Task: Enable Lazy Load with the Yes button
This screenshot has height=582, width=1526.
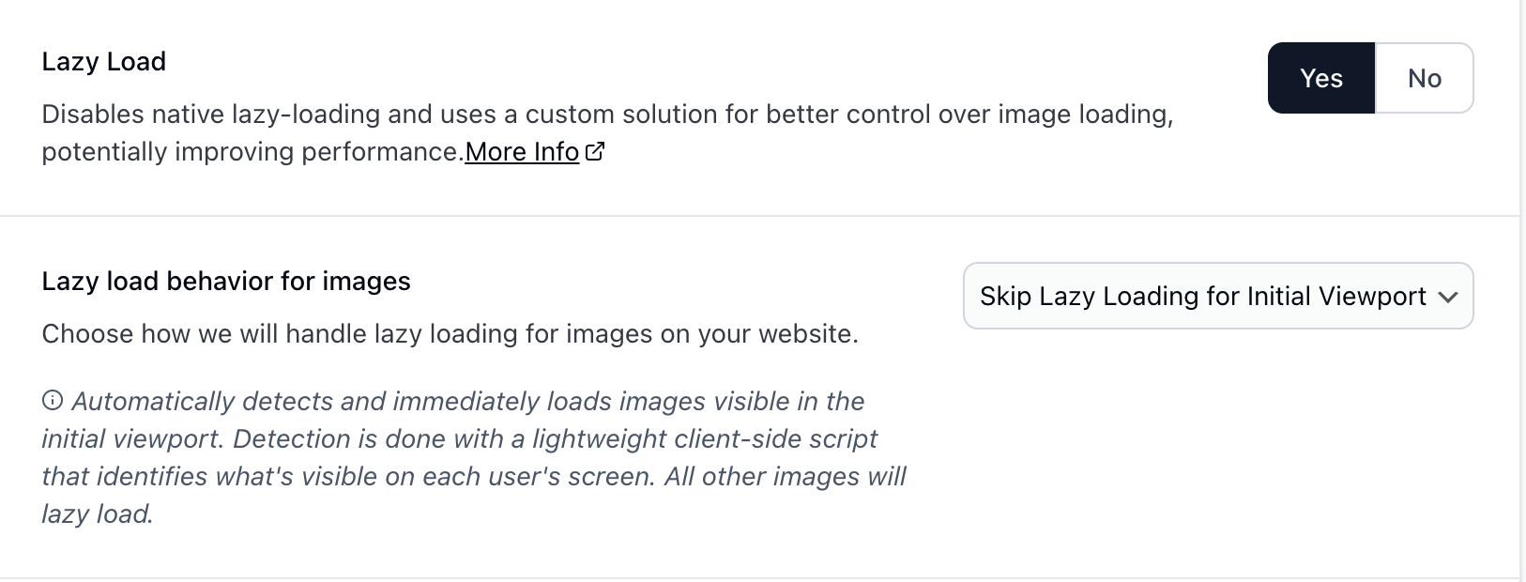Action: (1320, 78)
